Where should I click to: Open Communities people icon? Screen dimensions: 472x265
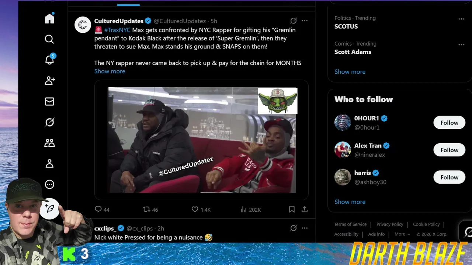coord(49,143)
